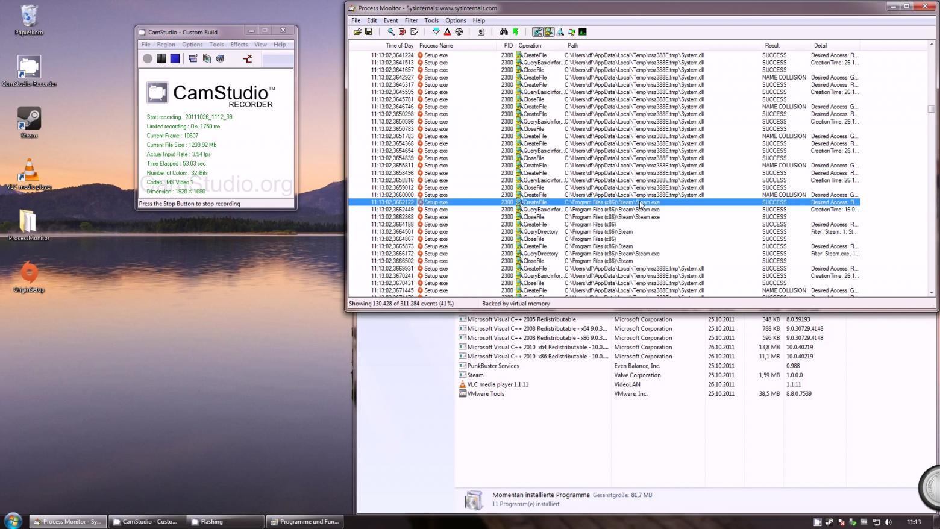
Task: Open the Help menu in Process Monitor
Action: 479,20
